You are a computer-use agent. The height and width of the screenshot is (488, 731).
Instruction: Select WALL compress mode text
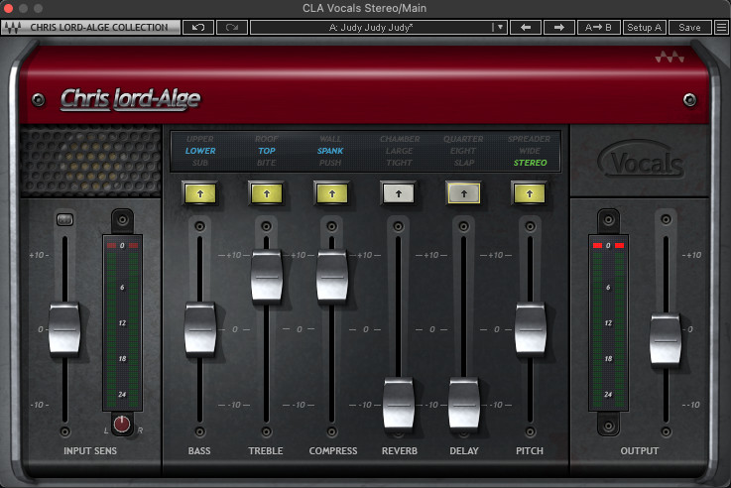pos(330,139)
